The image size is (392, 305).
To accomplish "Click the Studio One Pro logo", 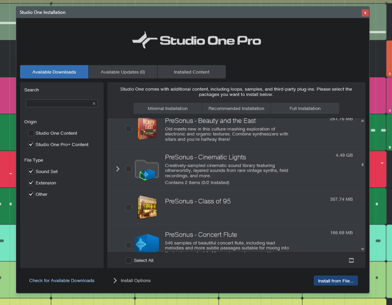I will tap(197, 40).
